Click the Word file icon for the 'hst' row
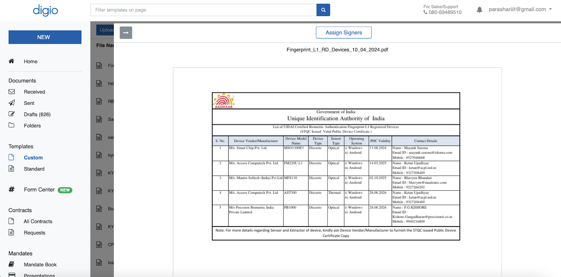This screenshot has height=277, width=561. [x=99, y=83]
